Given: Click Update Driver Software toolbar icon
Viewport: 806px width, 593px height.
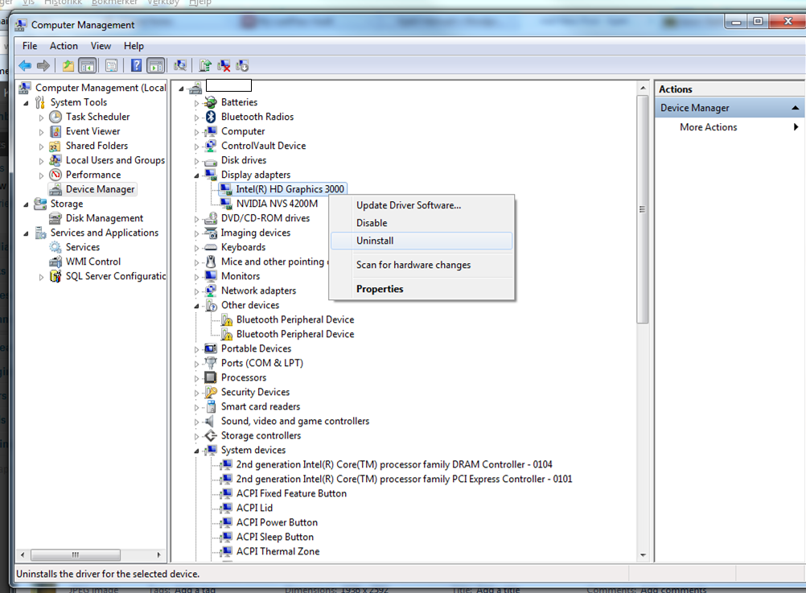Looking at the screenshot, I should point(205,66).
